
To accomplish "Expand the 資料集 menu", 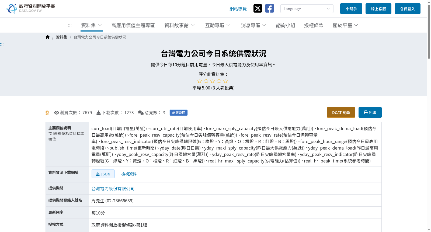I will click(x=92, y=25).
